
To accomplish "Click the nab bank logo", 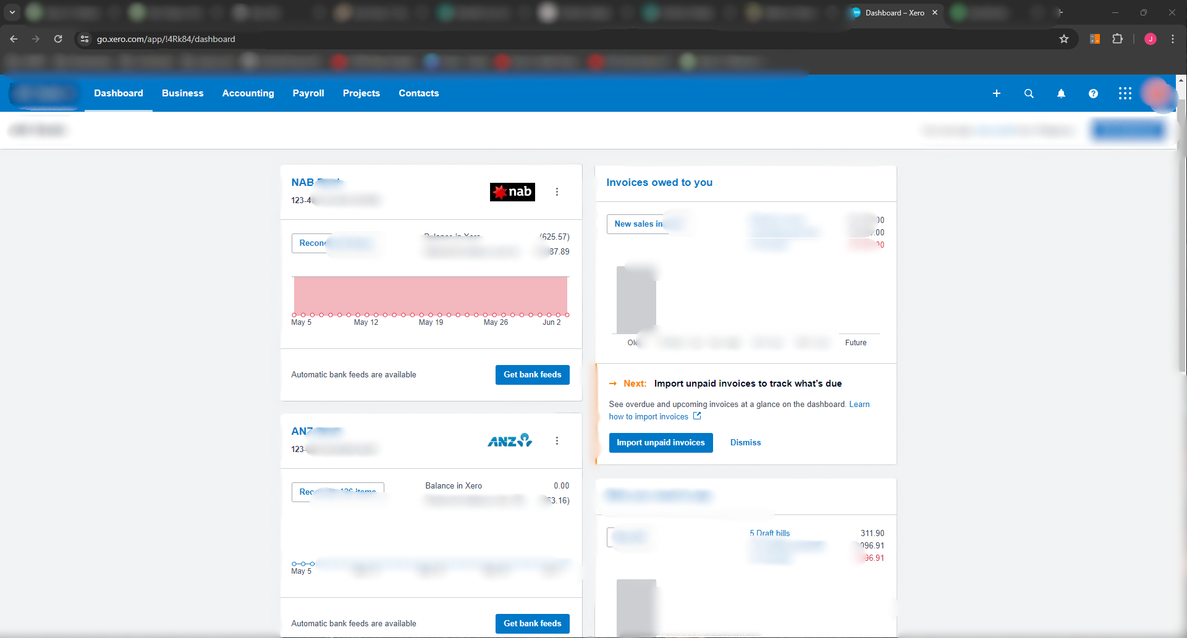I will click(512, 192).
